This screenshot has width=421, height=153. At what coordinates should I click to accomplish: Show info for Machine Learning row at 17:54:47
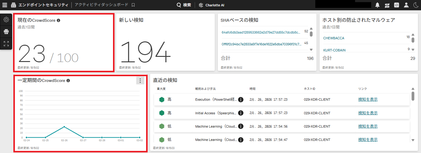241,140
